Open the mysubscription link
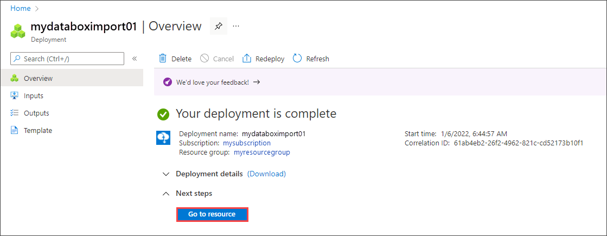Viewport: 607px width, 236px height. (247, 143)
